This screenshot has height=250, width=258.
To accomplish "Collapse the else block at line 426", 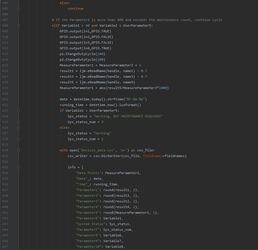I will pyautogui.click(x=19, y=128).
